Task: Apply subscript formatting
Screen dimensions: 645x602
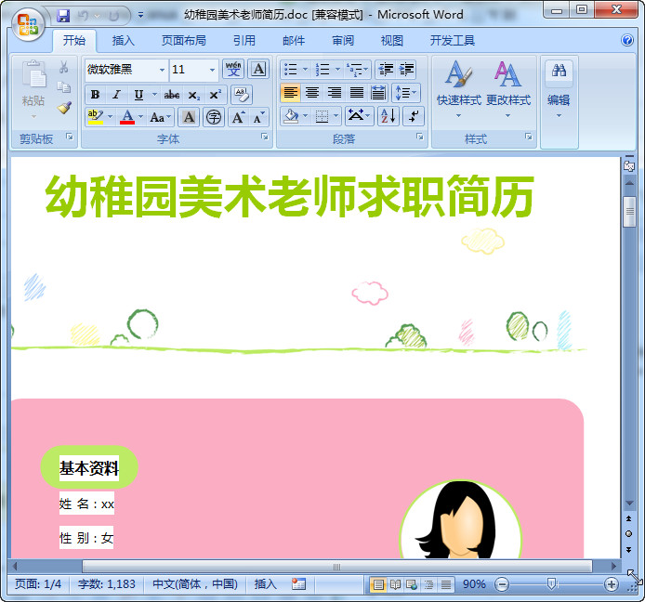Action: pos(193,95)
